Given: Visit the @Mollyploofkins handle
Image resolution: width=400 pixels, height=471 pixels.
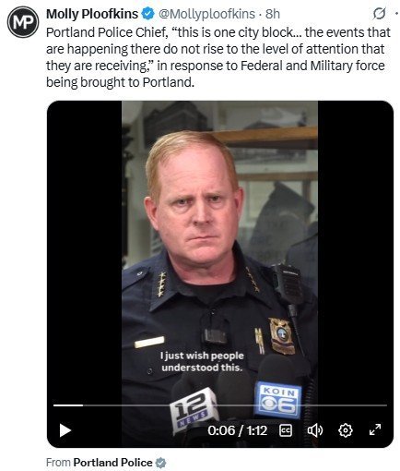Looking at the screenshot, I should tap(206, 14).
